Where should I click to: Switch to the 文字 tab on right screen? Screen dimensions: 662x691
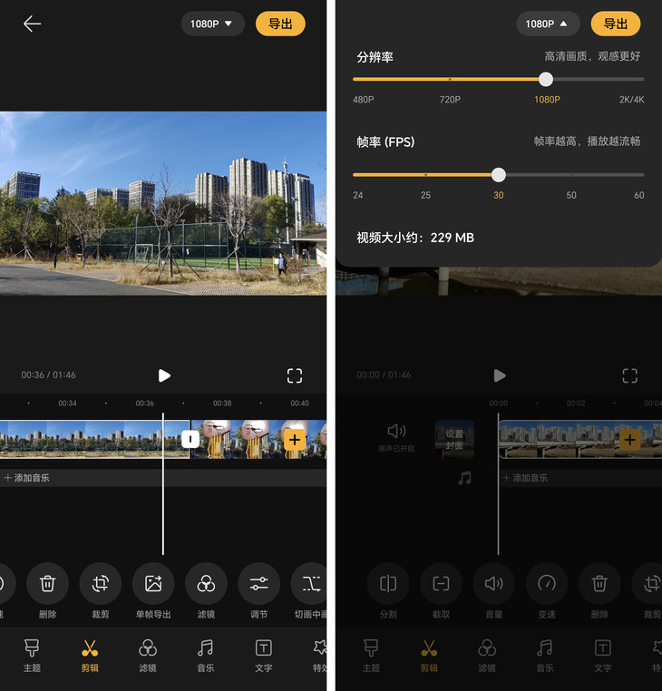(603, 656)
